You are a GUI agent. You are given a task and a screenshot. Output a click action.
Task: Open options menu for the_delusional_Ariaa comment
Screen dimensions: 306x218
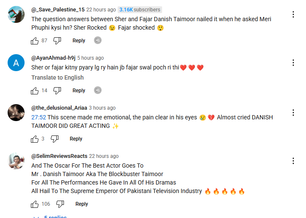[293, 113]
